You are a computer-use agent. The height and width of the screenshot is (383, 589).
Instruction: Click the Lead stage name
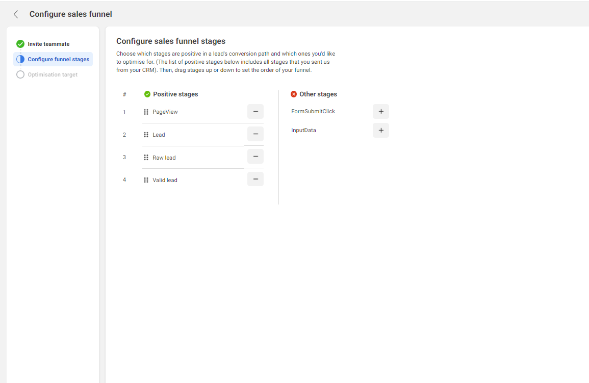click(x=159, y=135)
